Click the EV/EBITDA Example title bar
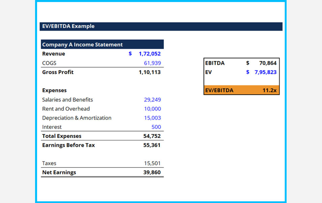This screenshot has width=322, height=203. pyautogui.click(x=67, y=26)
